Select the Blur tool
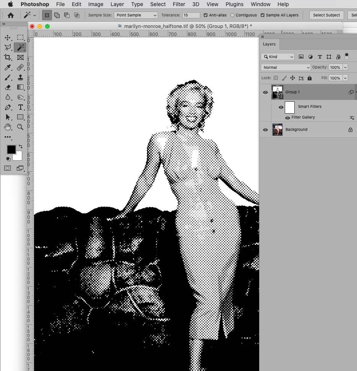The height and width of the screenshot is (371, 357). (8, 97)
